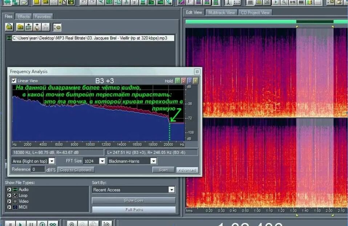Click the waveform view icon at the toolbar's left end
348x226 pixels.
7,2
